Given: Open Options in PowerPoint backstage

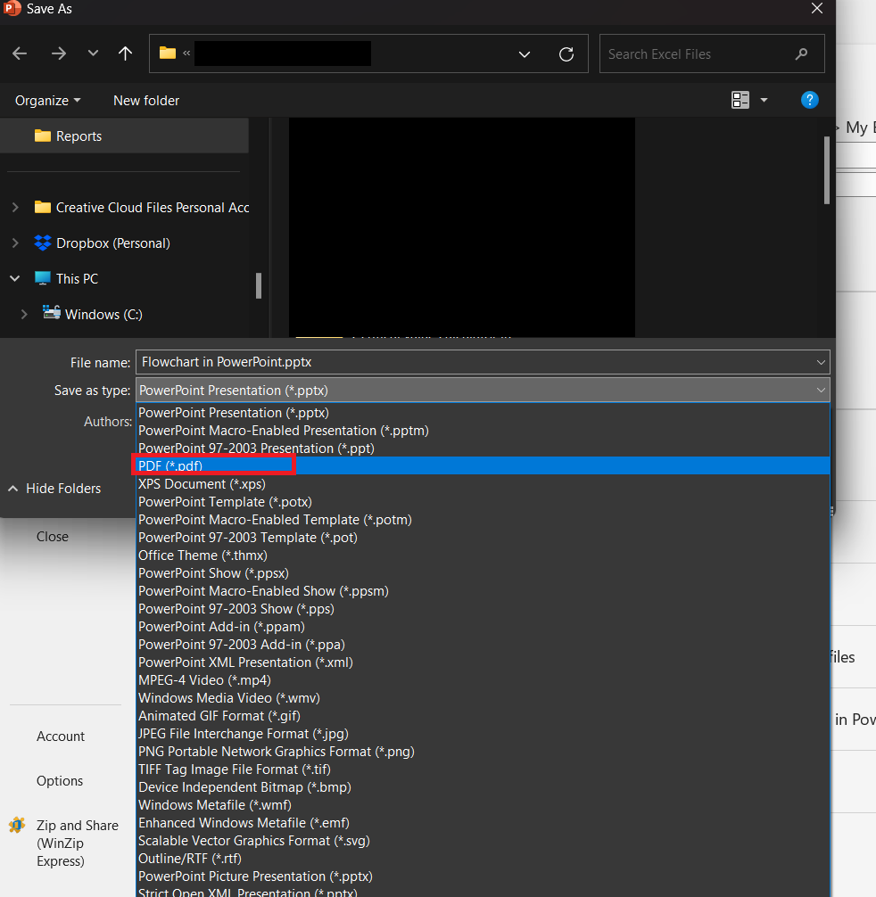Looking at the screenshot, I should coord(60,781).
